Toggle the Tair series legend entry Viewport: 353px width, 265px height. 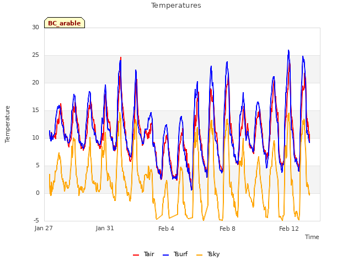click(x=143, y=254)
